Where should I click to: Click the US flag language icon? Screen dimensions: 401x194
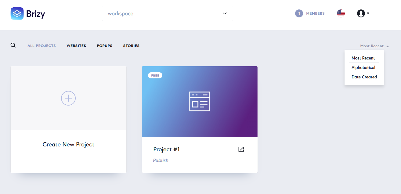coord(341,13)
